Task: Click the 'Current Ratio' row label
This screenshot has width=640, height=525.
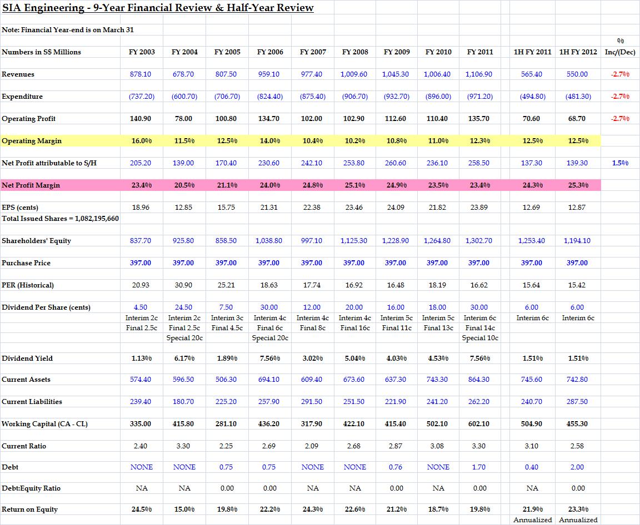Action: coord(24,446)
